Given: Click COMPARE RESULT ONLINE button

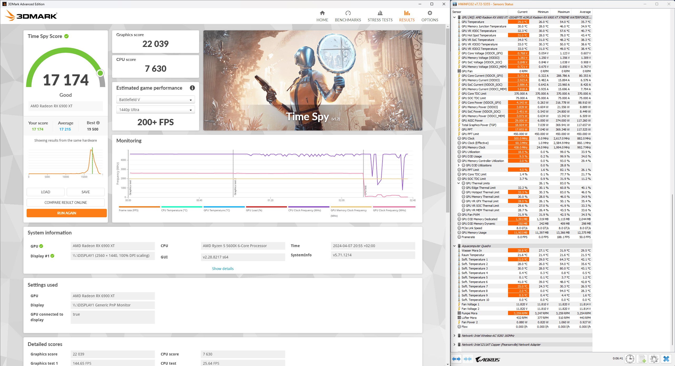Looking at the screenshot, I should pos(66,203).
